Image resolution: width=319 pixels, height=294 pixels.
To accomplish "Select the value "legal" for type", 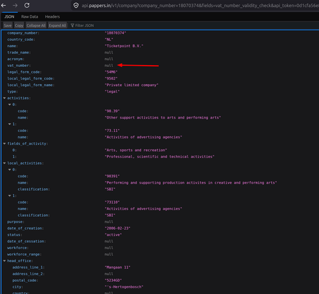I will [112, 91].
